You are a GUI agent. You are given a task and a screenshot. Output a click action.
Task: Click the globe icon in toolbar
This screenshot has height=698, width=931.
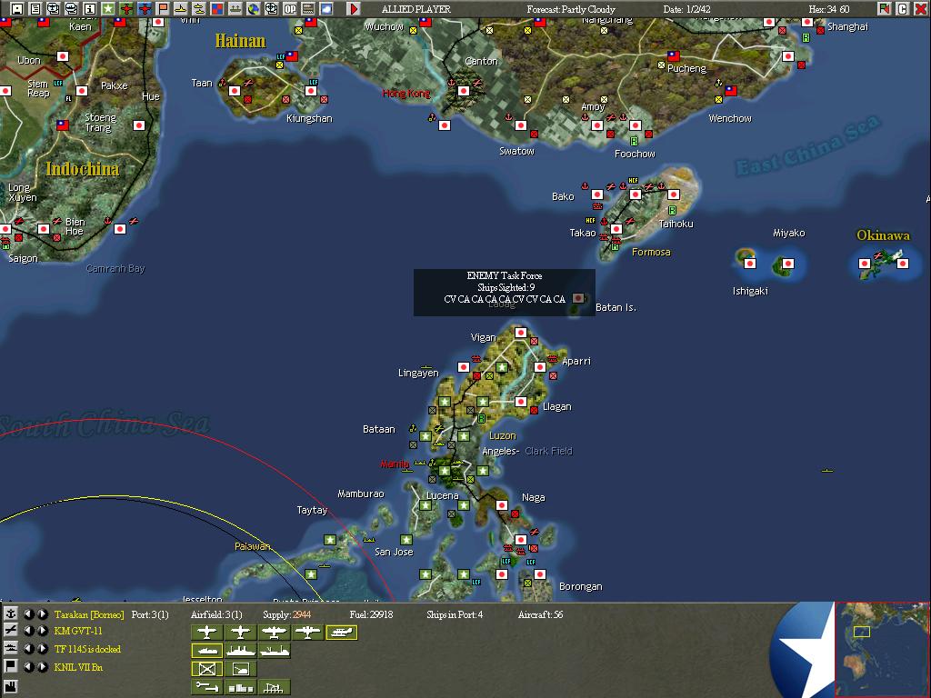(253, 8)
